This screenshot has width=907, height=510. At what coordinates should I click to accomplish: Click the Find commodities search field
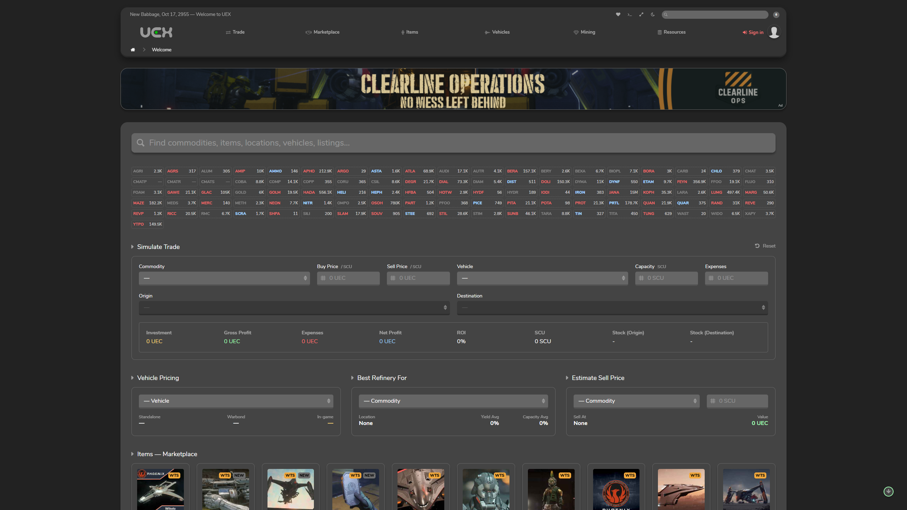[x=453, y=143]
